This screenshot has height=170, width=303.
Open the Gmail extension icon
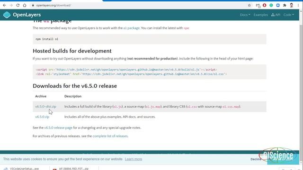point(258,5)
